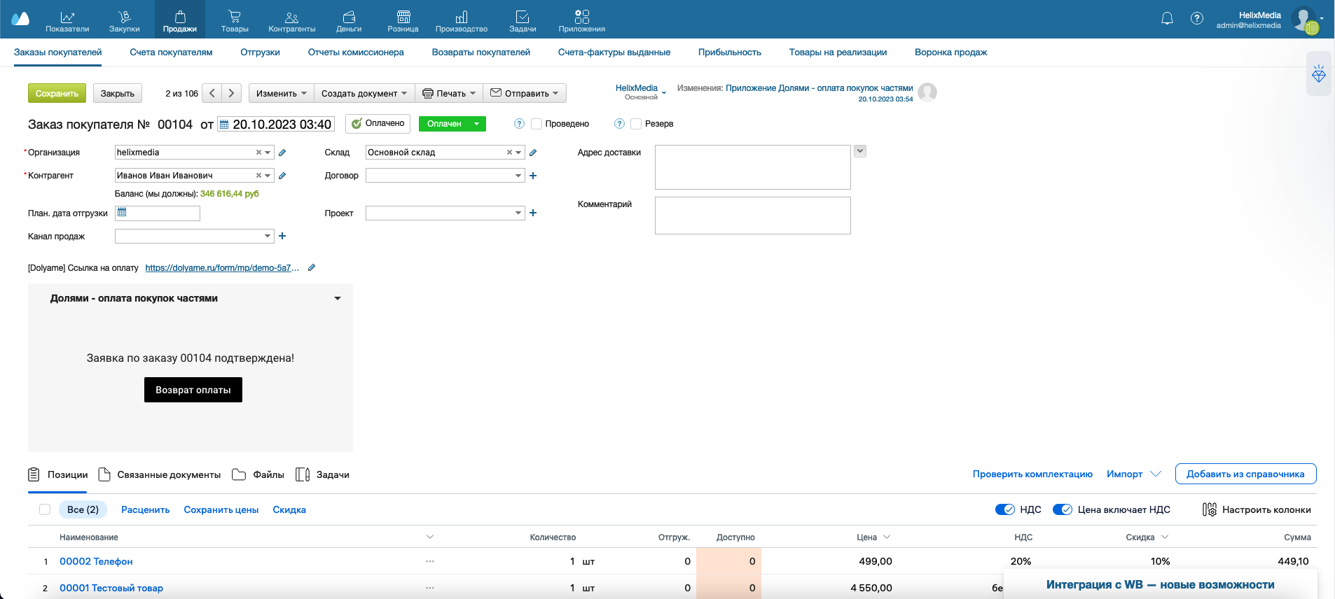Open the Деньги section

[x=349, y=21]
